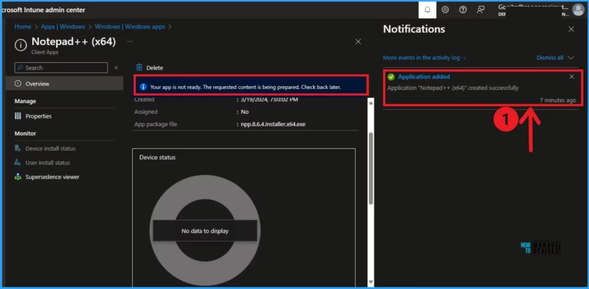Click the Properties bars icon

(18, 116)
